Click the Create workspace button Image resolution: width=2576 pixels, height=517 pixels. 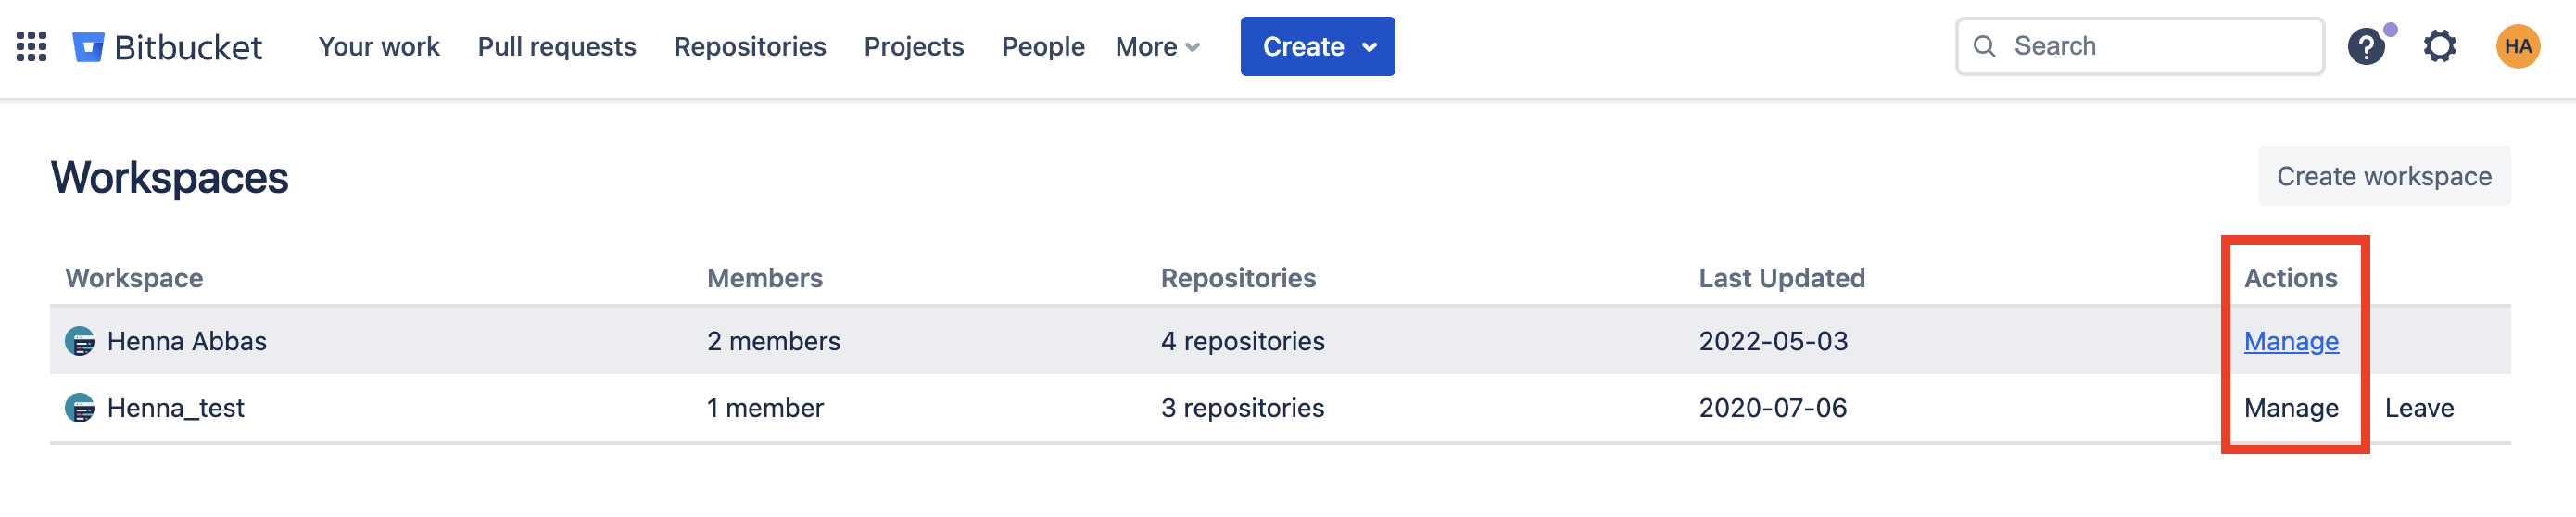(2384, 176)
